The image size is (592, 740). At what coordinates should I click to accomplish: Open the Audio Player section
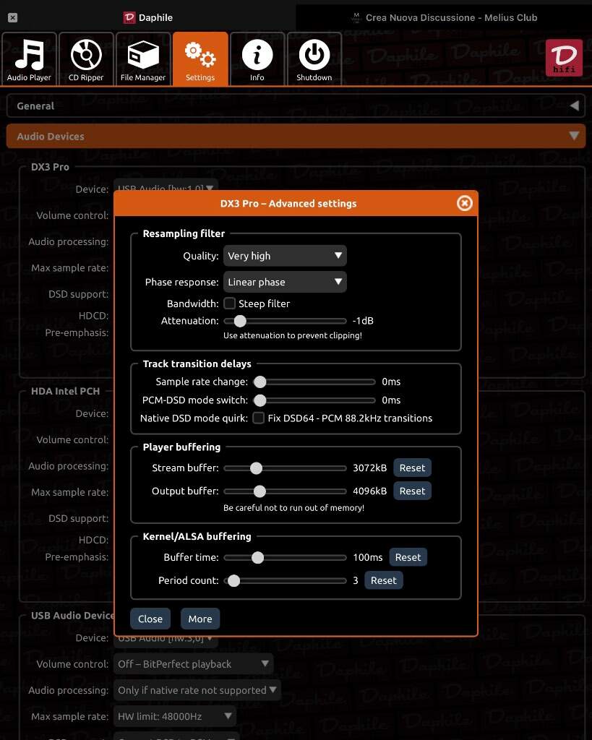(x=29, y=59)
